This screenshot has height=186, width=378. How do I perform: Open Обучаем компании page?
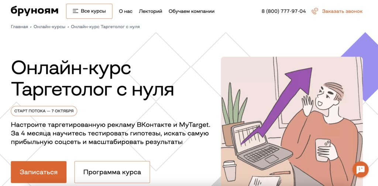pos(192,11)
